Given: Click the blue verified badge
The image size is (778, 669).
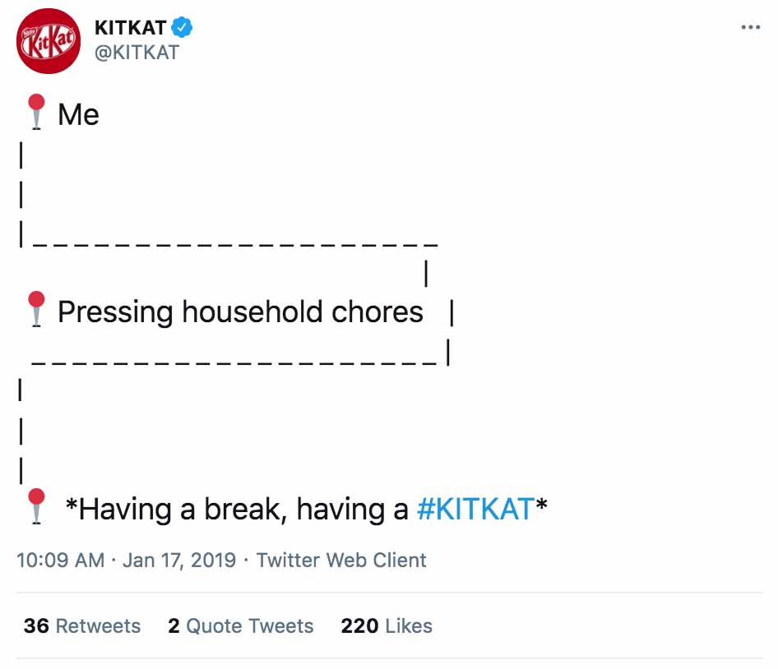Looking at the screenshot, I should click(x=182, y=27).
